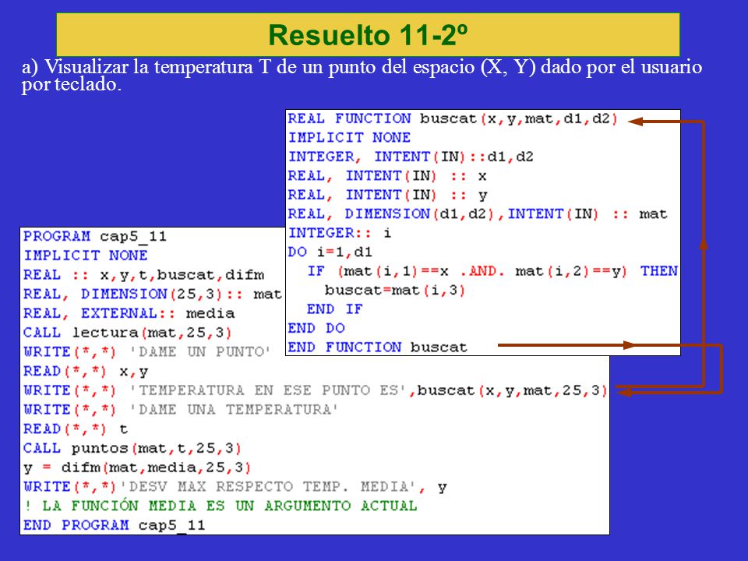Screen dimensions: 748x561
Task: Click the line 'PROGRAM cap5_11'
Action: coord(95,236)
